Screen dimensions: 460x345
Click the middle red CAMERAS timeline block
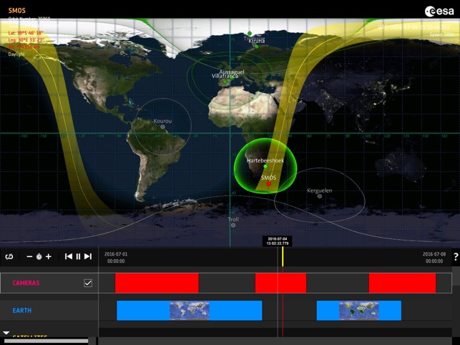coord(280,283)
